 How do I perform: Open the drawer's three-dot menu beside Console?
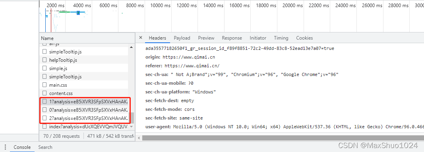pos(6,147)
